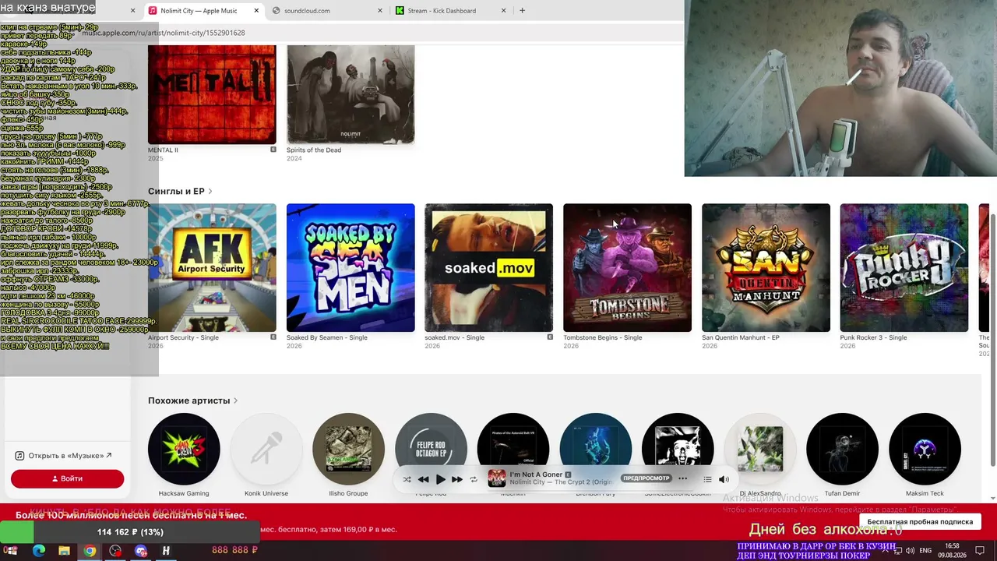Switch the ENG input language
The image size is (997, 561).
(x=926, y=551)
